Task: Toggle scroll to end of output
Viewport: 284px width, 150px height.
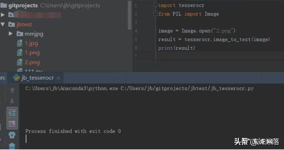Action: (x=12, y=124)
